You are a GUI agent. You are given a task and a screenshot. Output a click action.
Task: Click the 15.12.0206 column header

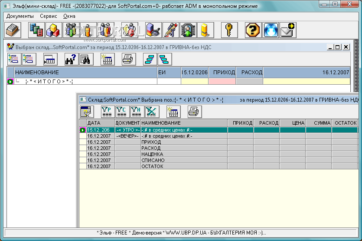195,73
